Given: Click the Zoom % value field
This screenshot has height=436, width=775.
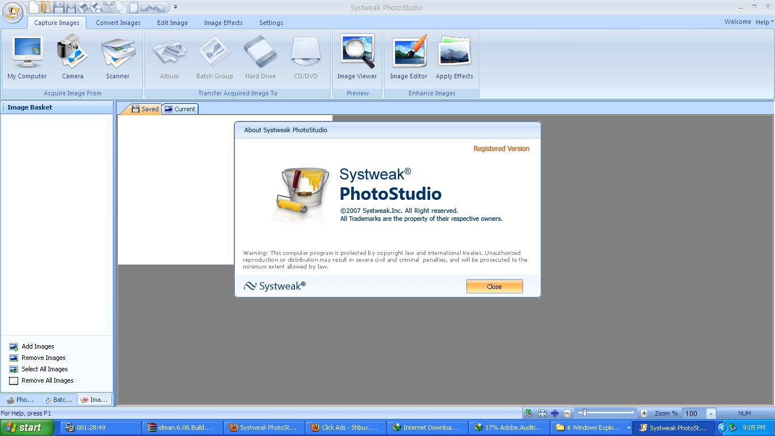Looking at the screenshot, I should pyautogui.click(x=694, y=413).
